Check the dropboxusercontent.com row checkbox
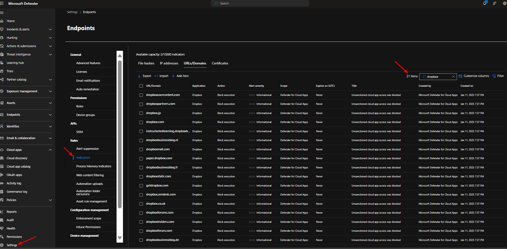Screen dimensions: 507x249 [141, 95]
